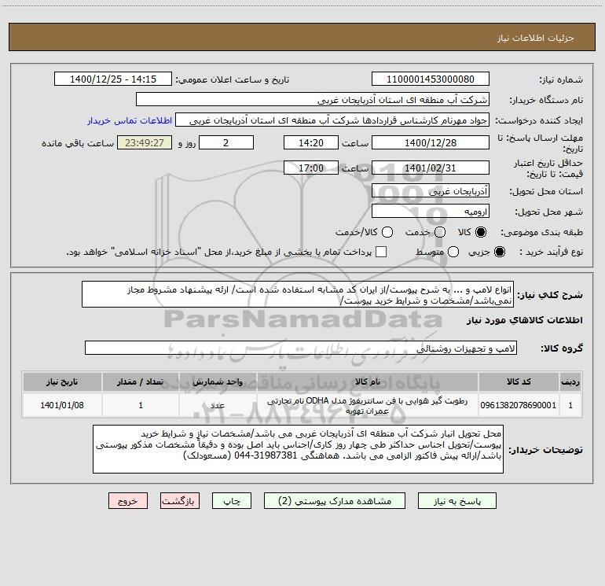The height and width of the screenshot is (586, 605).
Task: Select the متوسط purchase type radio
Action: pyautogui.click(x=453, y=252)
